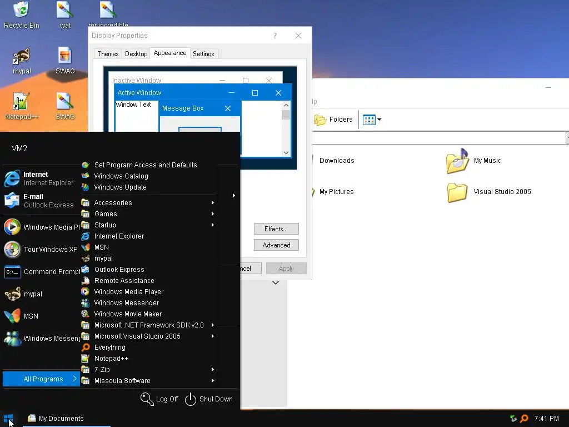The height and width of the screenshot is (427, 569).
Task: Select the SWAG document icon beside mypal
Action: [x=65, y=61]
